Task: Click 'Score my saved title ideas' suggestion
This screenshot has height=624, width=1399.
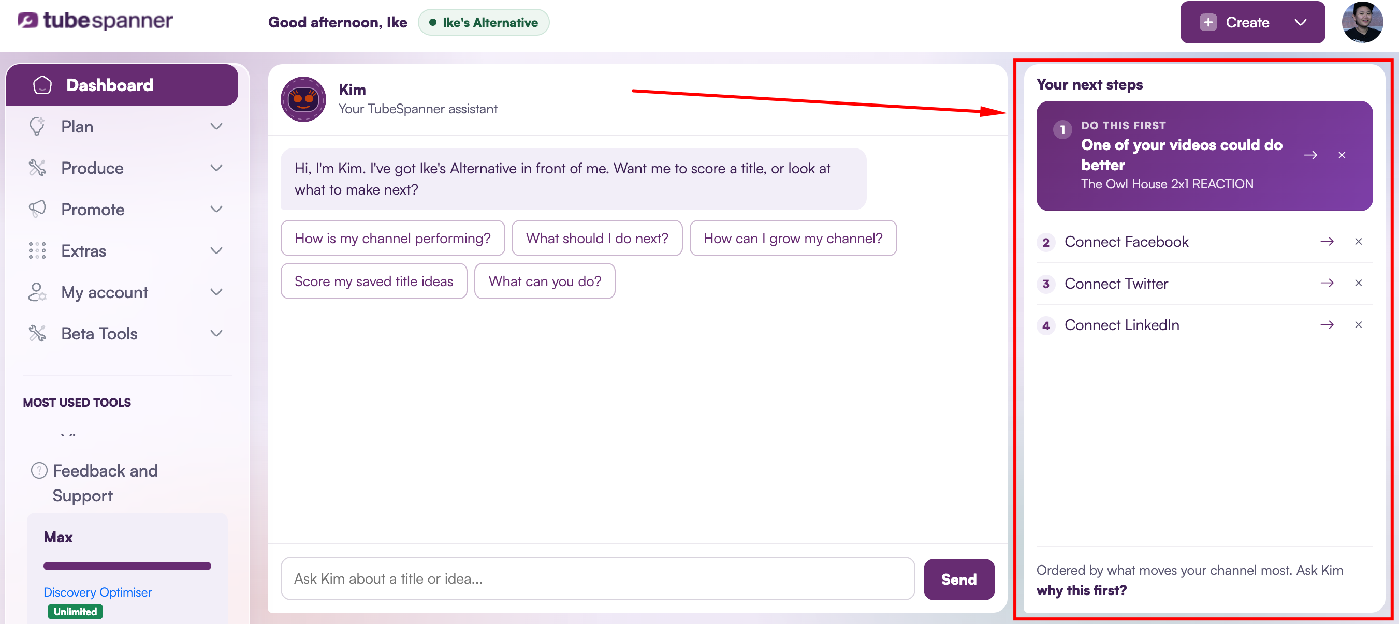Action: 374,281
